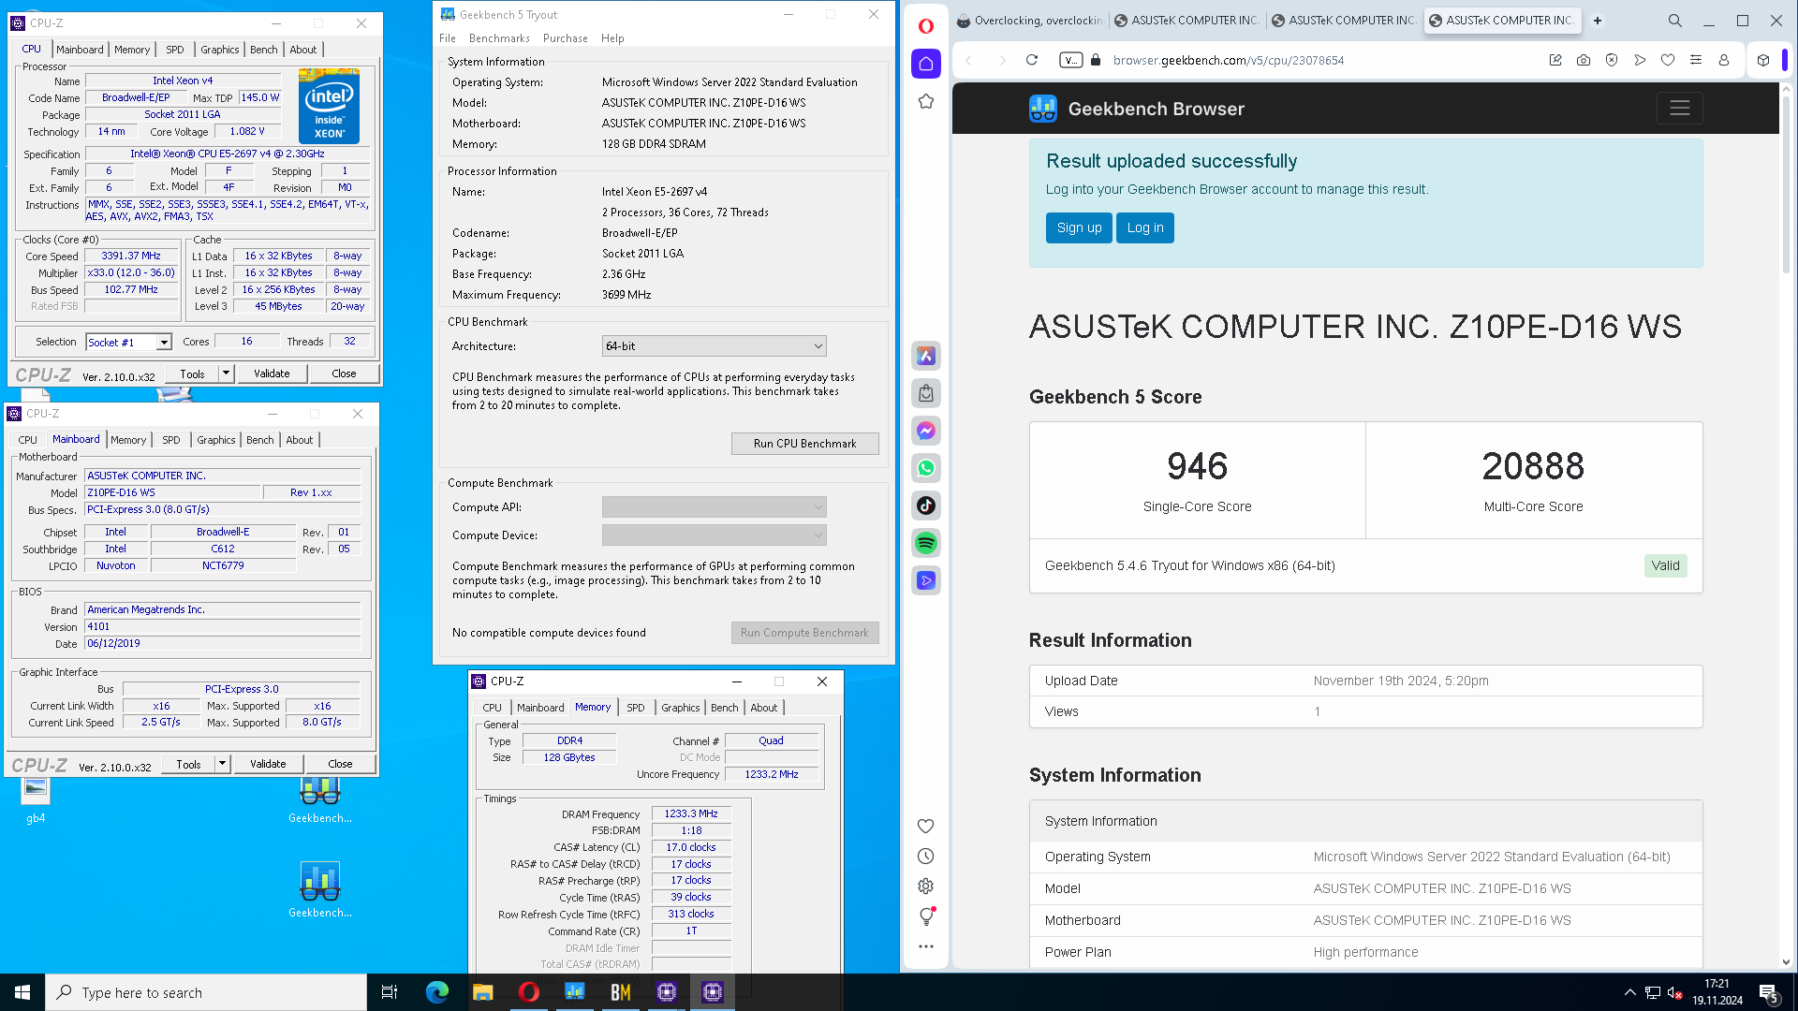Click the Opera logo menu icon
1798x1011 pixels.
click(925, 25)
